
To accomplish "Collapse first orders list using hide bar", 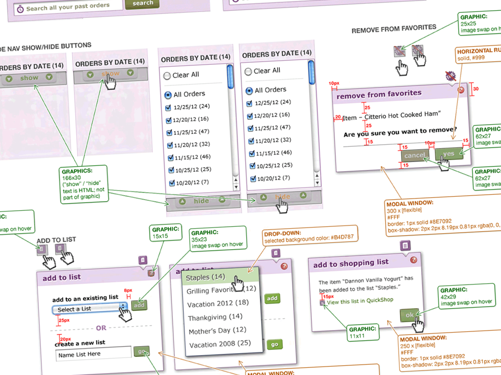I will click(202, 201).
